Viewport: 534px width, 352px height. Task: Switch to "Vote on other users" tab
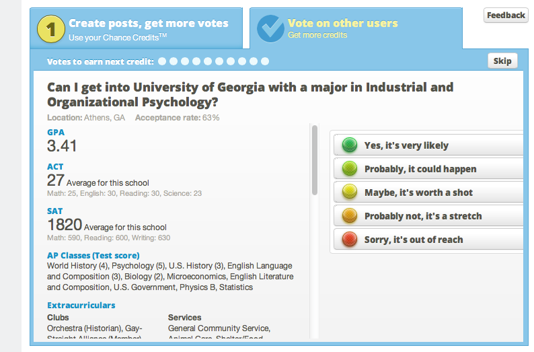tap(356, 28)
